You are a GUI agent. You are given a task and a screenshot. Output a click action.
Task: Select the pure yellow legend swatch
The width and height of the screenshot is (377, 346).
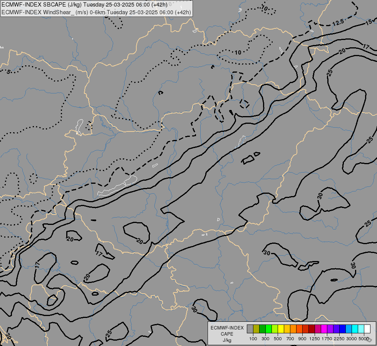point(281,329)
